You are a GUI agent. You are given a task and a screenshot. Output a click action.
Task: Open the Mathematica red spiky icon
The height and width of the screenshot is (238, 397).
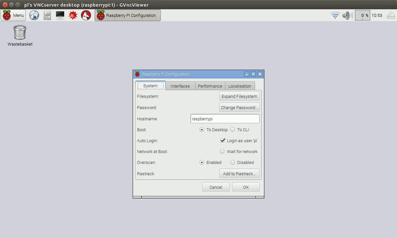click(73, 15)
